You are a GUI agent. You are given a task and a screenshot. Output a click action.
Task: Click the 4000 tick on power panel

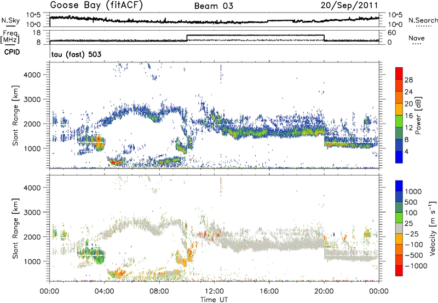pyautogui.click(x=32, y=75)
